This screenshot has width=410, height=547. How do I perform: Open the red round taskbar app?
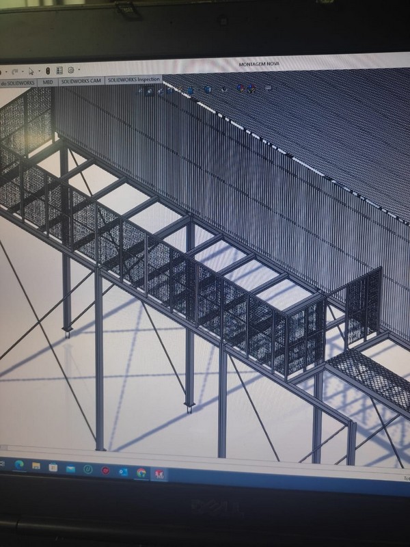tap(106, 471)
